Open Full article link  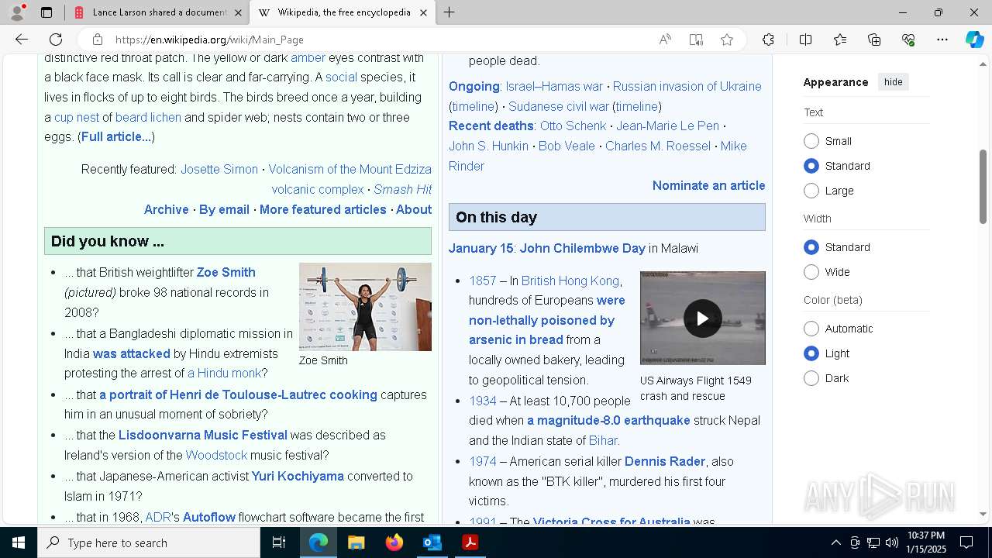pos(116,137)
